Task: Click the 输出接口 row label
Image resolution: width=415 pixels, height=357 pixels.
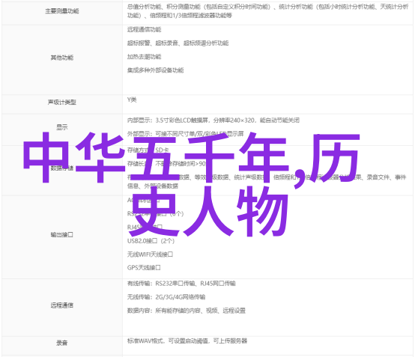Action: point(62,234)
